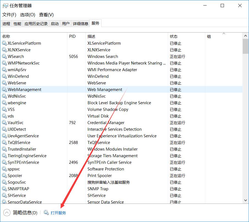
Task: Click the gear icon beside WSearch
Action: click(x=4, y=56)
